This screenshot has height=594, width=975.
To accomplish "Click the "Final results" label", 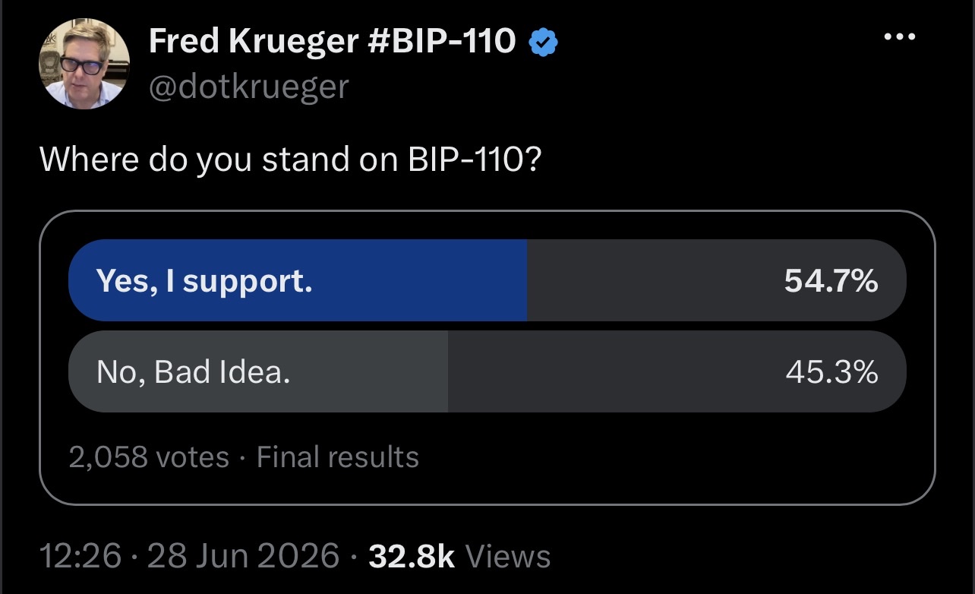I will (x=338, y=457).
